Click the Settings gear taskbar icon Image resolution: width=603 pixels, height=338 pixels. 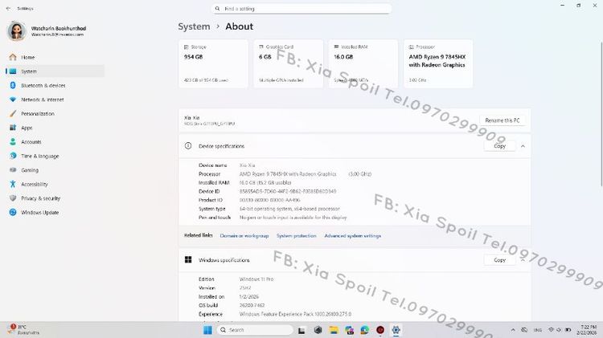(396, 330)
